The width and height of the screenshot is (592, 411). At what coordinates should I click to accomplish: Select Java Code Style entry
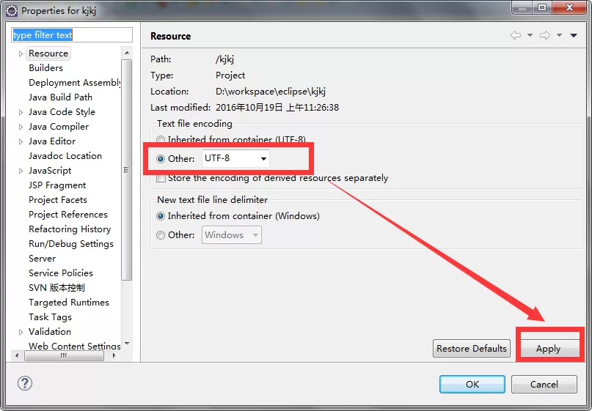(62, 112)
